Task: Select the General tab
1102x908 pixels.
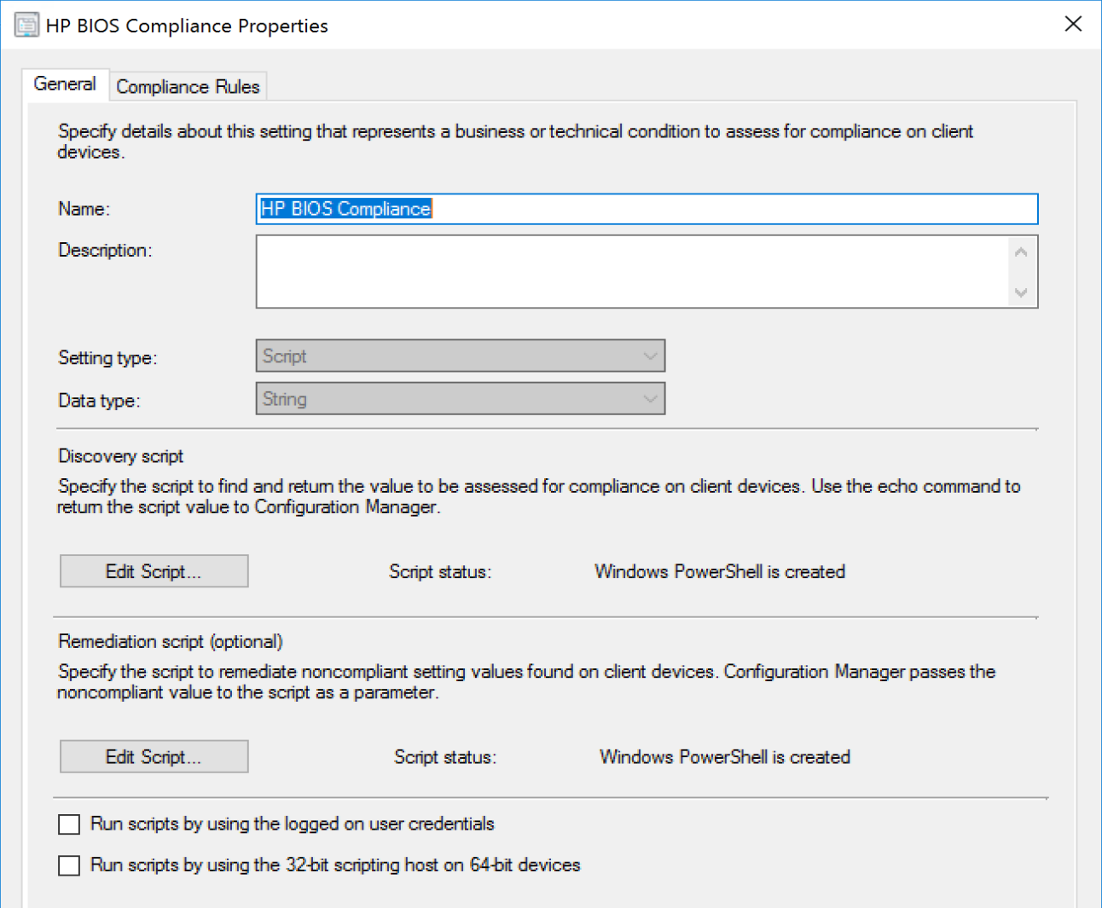Action: 65,84
